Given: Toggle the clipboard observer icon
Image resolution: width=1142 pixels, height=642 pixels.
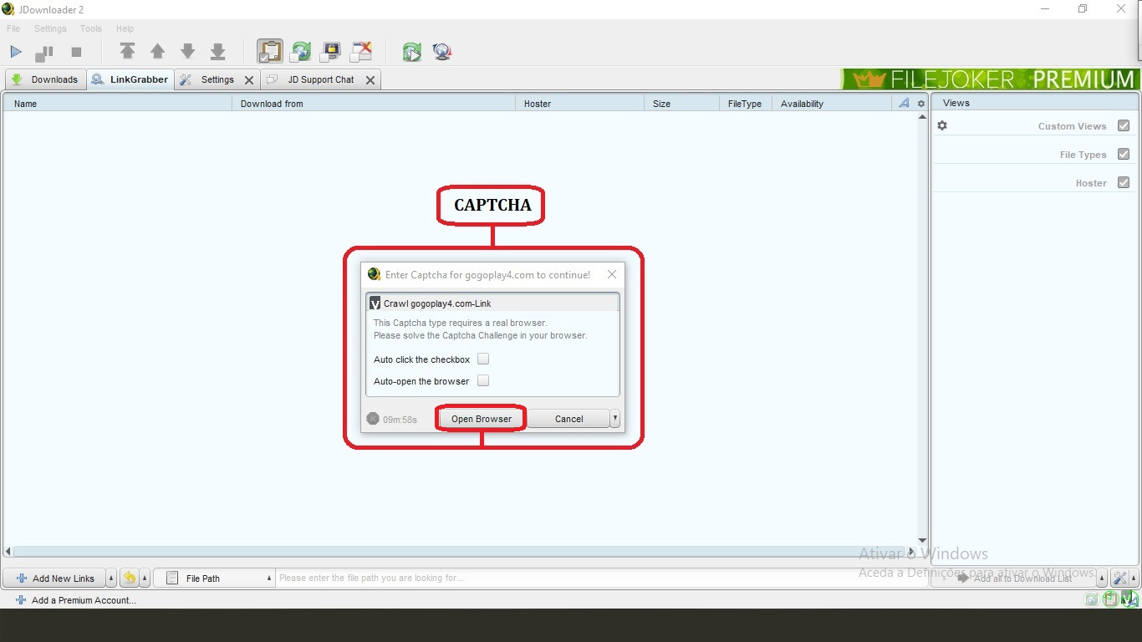Looking at the screenshot, I should (269, 51).
